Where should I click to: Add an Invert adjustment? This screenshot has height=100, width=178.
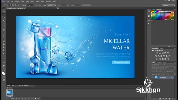pyautogui.click(x=157, y=59)
